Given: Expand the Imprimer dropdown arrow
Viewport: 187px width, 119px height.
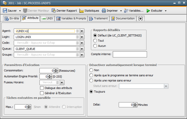Looking at the screenshot, I should [x=121, y=11].
